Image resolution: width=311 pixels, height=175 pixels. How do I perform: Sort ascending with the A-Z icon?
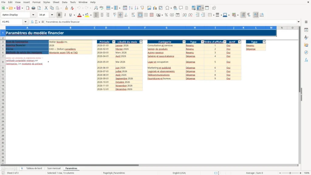click(x=131, y=8)
